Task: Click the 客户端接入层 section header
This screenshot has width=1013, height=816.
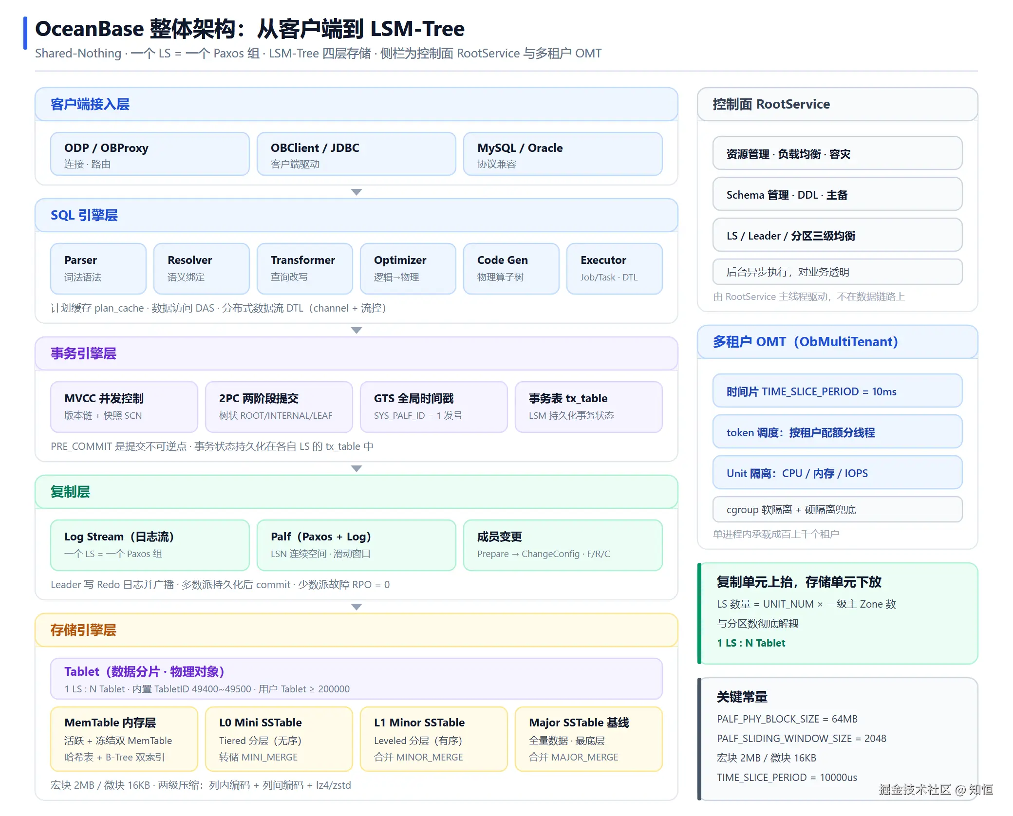Action: [356, 104]
